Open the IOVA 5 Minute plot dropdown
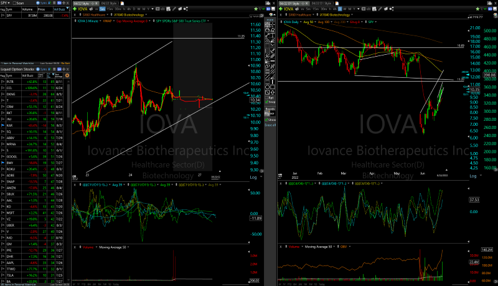Viewport: 498px width, 286px height. (100, 21)
